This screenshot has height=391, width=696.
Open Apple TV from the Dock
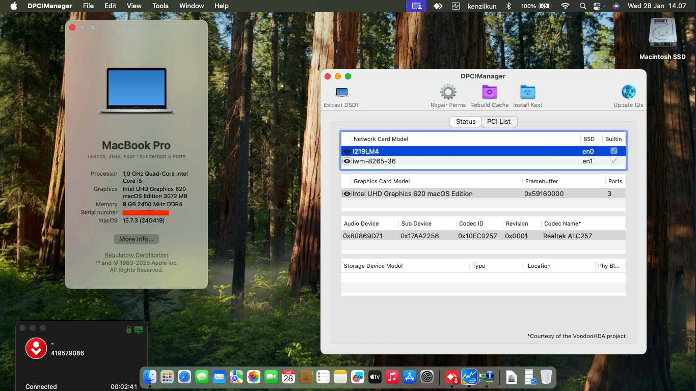pyautogui.click(x=375, y=377)
